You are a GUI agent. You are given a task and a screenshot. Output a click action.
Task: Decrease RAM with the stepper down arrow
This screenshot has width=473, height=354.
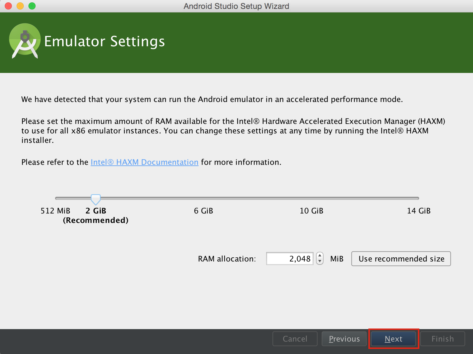click(320, 261)
